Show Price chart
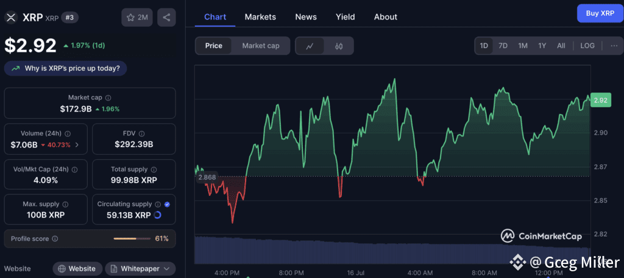 (214, 46)
